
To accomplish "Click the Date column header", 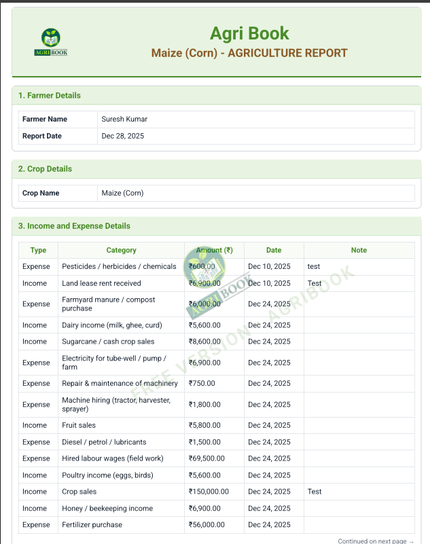I will [274, 251].
